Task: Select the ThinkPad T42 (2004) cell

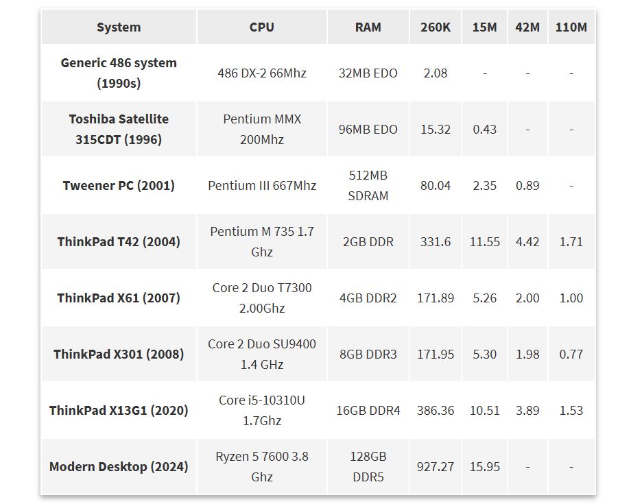Action: point(119,241)
